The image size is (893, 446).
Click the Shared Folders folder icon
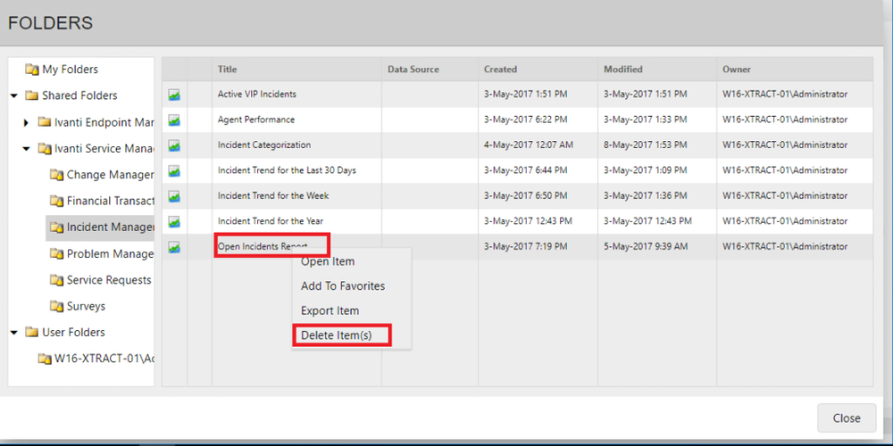[x=32, y=95]
